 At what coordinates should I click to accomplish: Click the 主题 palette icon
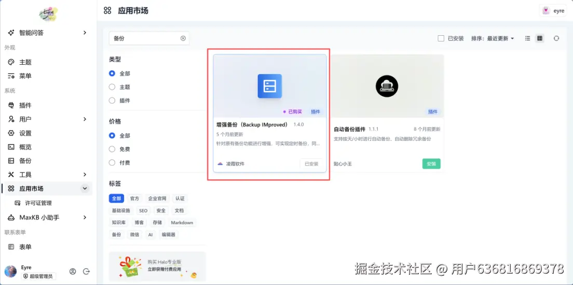click(x=11, y=62)
